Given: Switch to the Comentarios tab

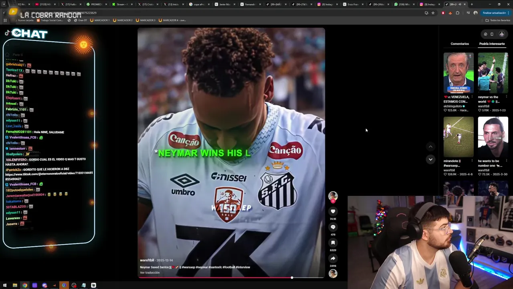Looking at the screenshot, I should pos(460,44).
